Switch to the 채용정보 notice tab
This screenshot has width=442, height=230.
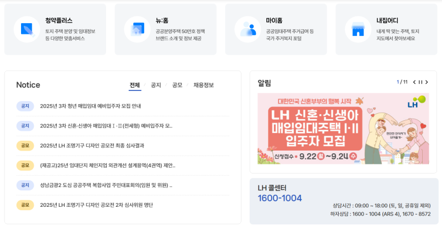203,85
